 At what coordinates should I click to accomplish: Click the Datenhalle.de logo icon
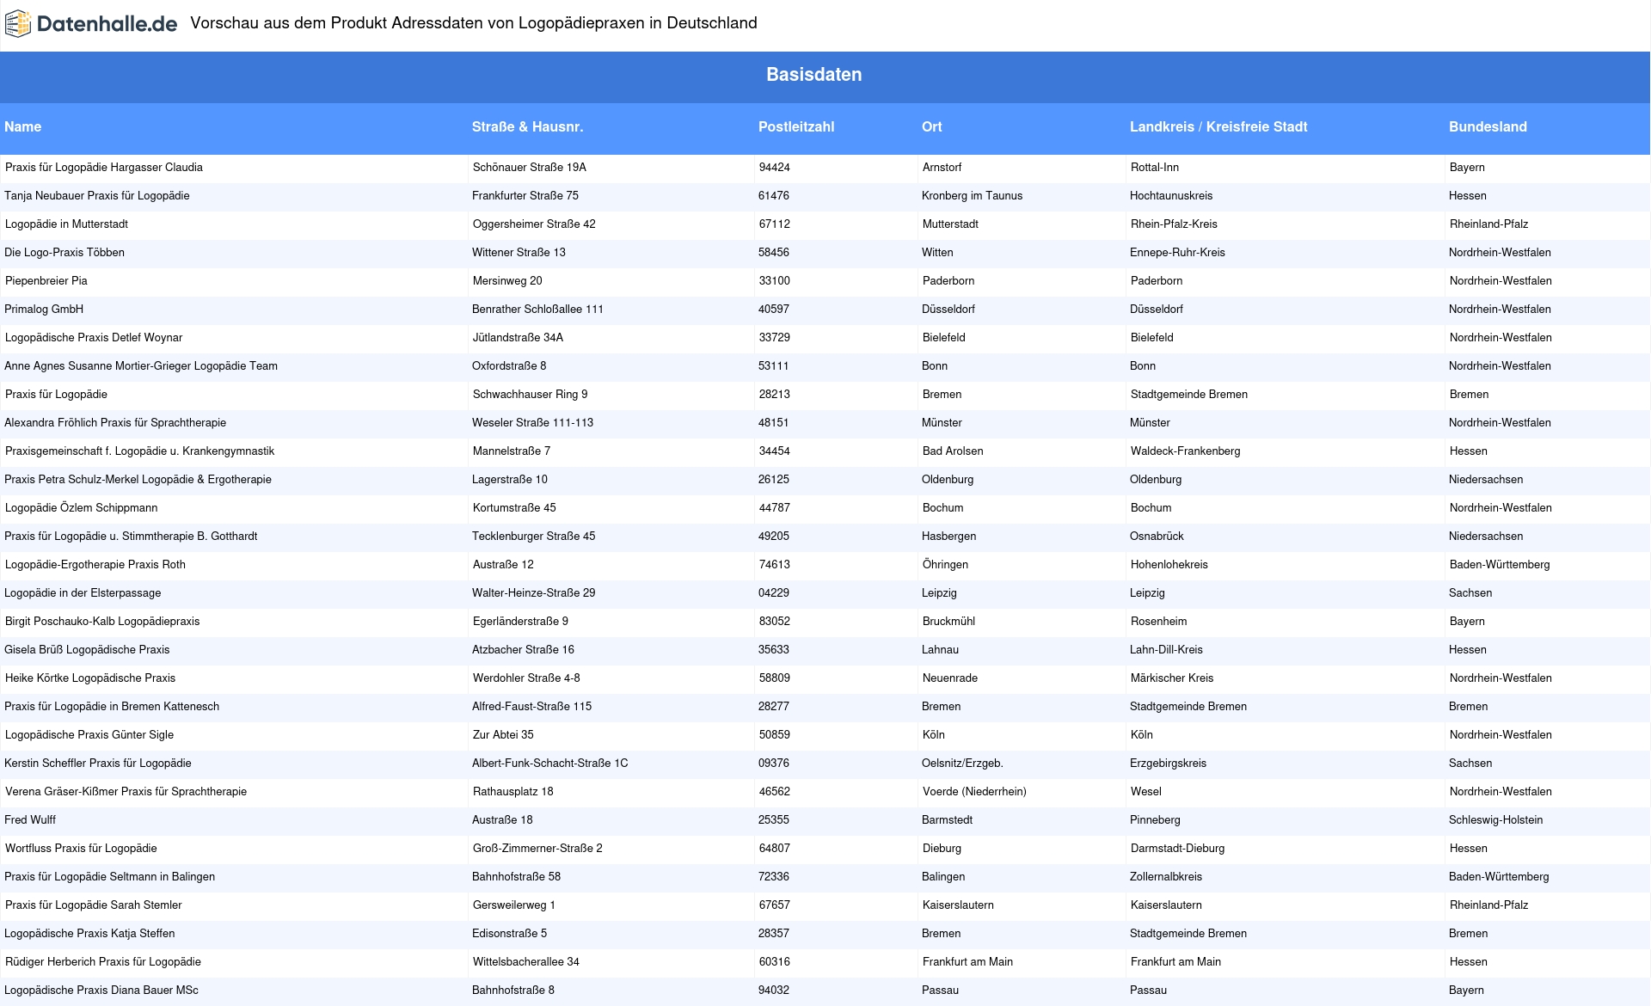click(18, 24)
